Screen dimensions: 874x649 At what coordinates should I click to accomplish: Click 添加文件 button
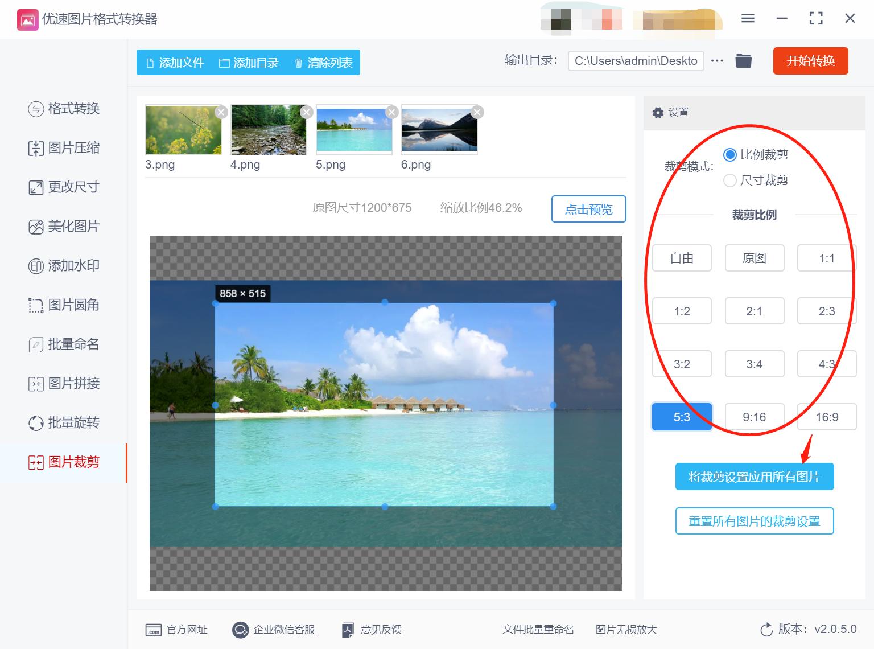175,63
